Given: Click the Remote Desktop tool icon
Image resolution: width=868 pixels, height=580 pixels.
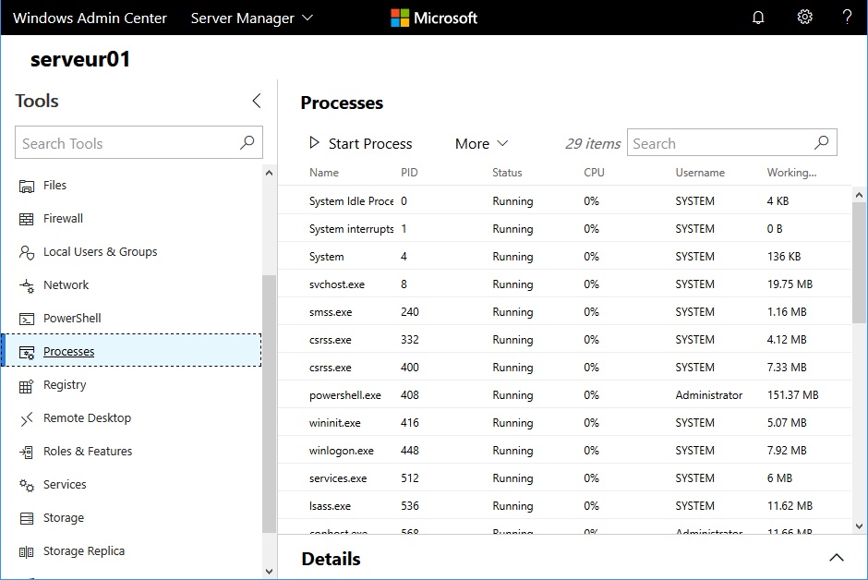Looking at the screenshot, I should tap(26, 419).
